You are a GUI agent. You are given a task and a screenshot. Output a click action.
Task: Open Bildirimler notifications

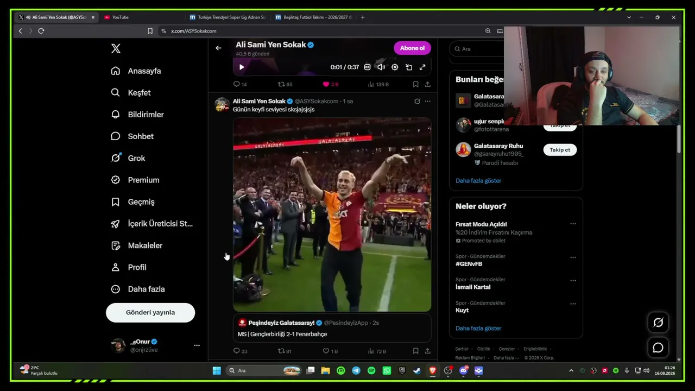(137, 115)
